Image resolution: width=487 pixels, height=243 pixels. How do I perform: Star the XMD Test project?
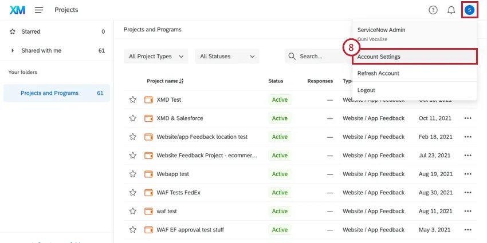[x=133, y=99]
